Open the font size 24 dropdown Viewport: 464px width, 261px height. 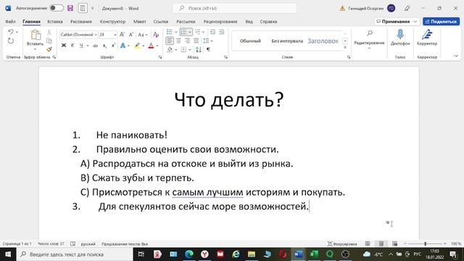(x=115, y=35)
